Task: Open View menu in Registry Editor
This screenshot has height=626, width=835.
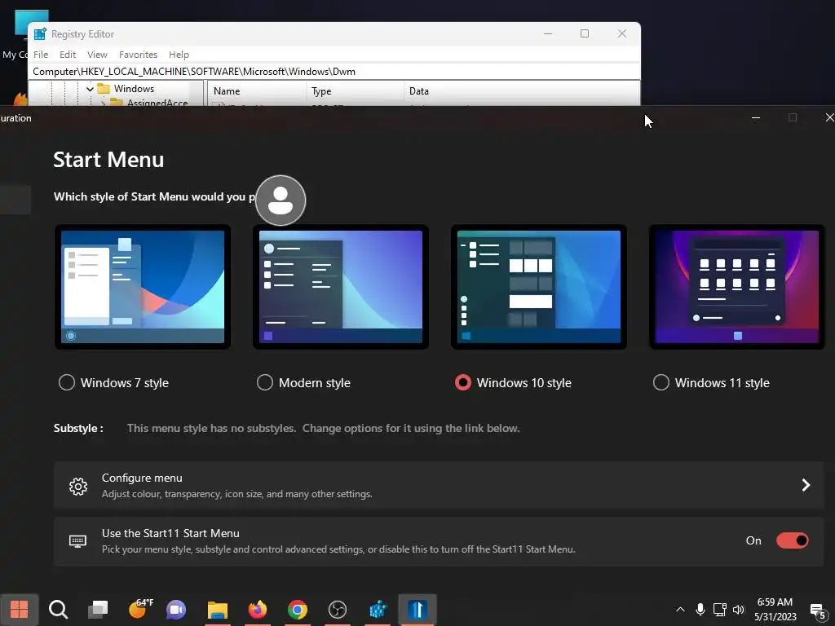Action: coord(97,55)
